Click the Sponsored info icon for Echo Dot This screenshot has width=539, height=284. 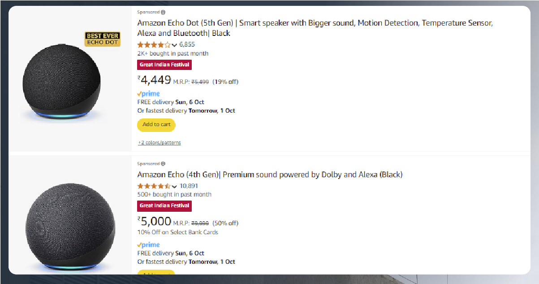pyautogui.click(x=163, y=13)
